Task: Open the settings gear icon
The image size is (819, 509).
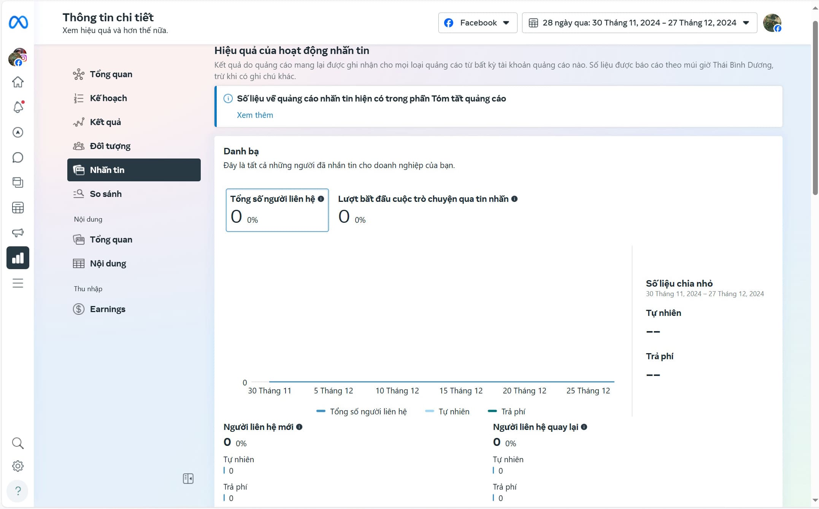Action: tap(18, 466)
